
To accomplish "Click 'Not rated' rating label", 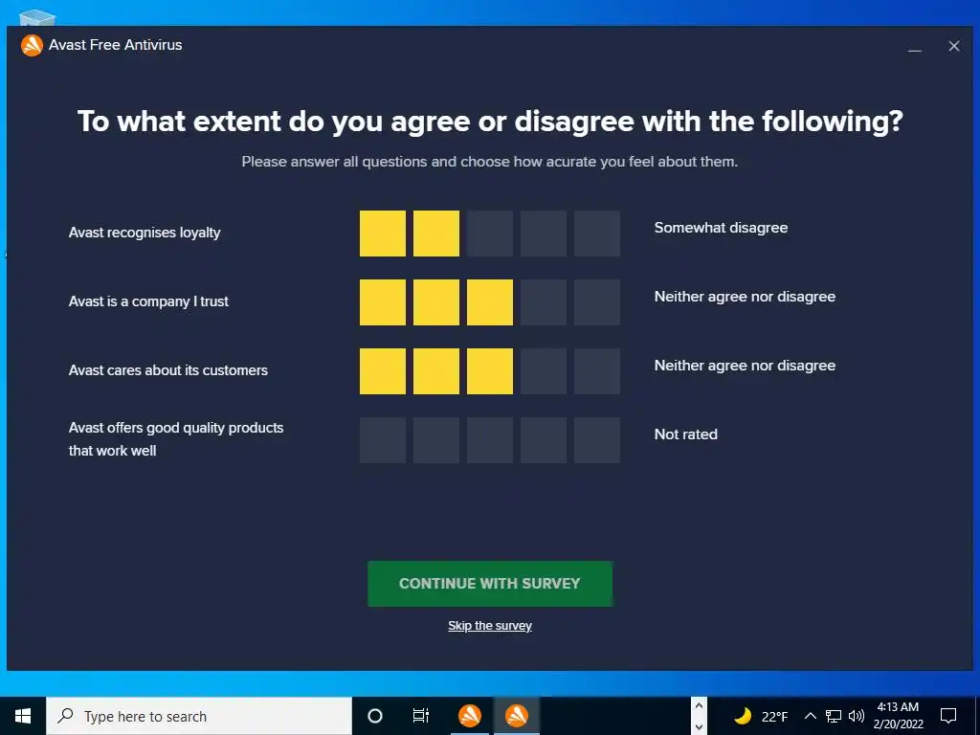I will tap(685, 434).
